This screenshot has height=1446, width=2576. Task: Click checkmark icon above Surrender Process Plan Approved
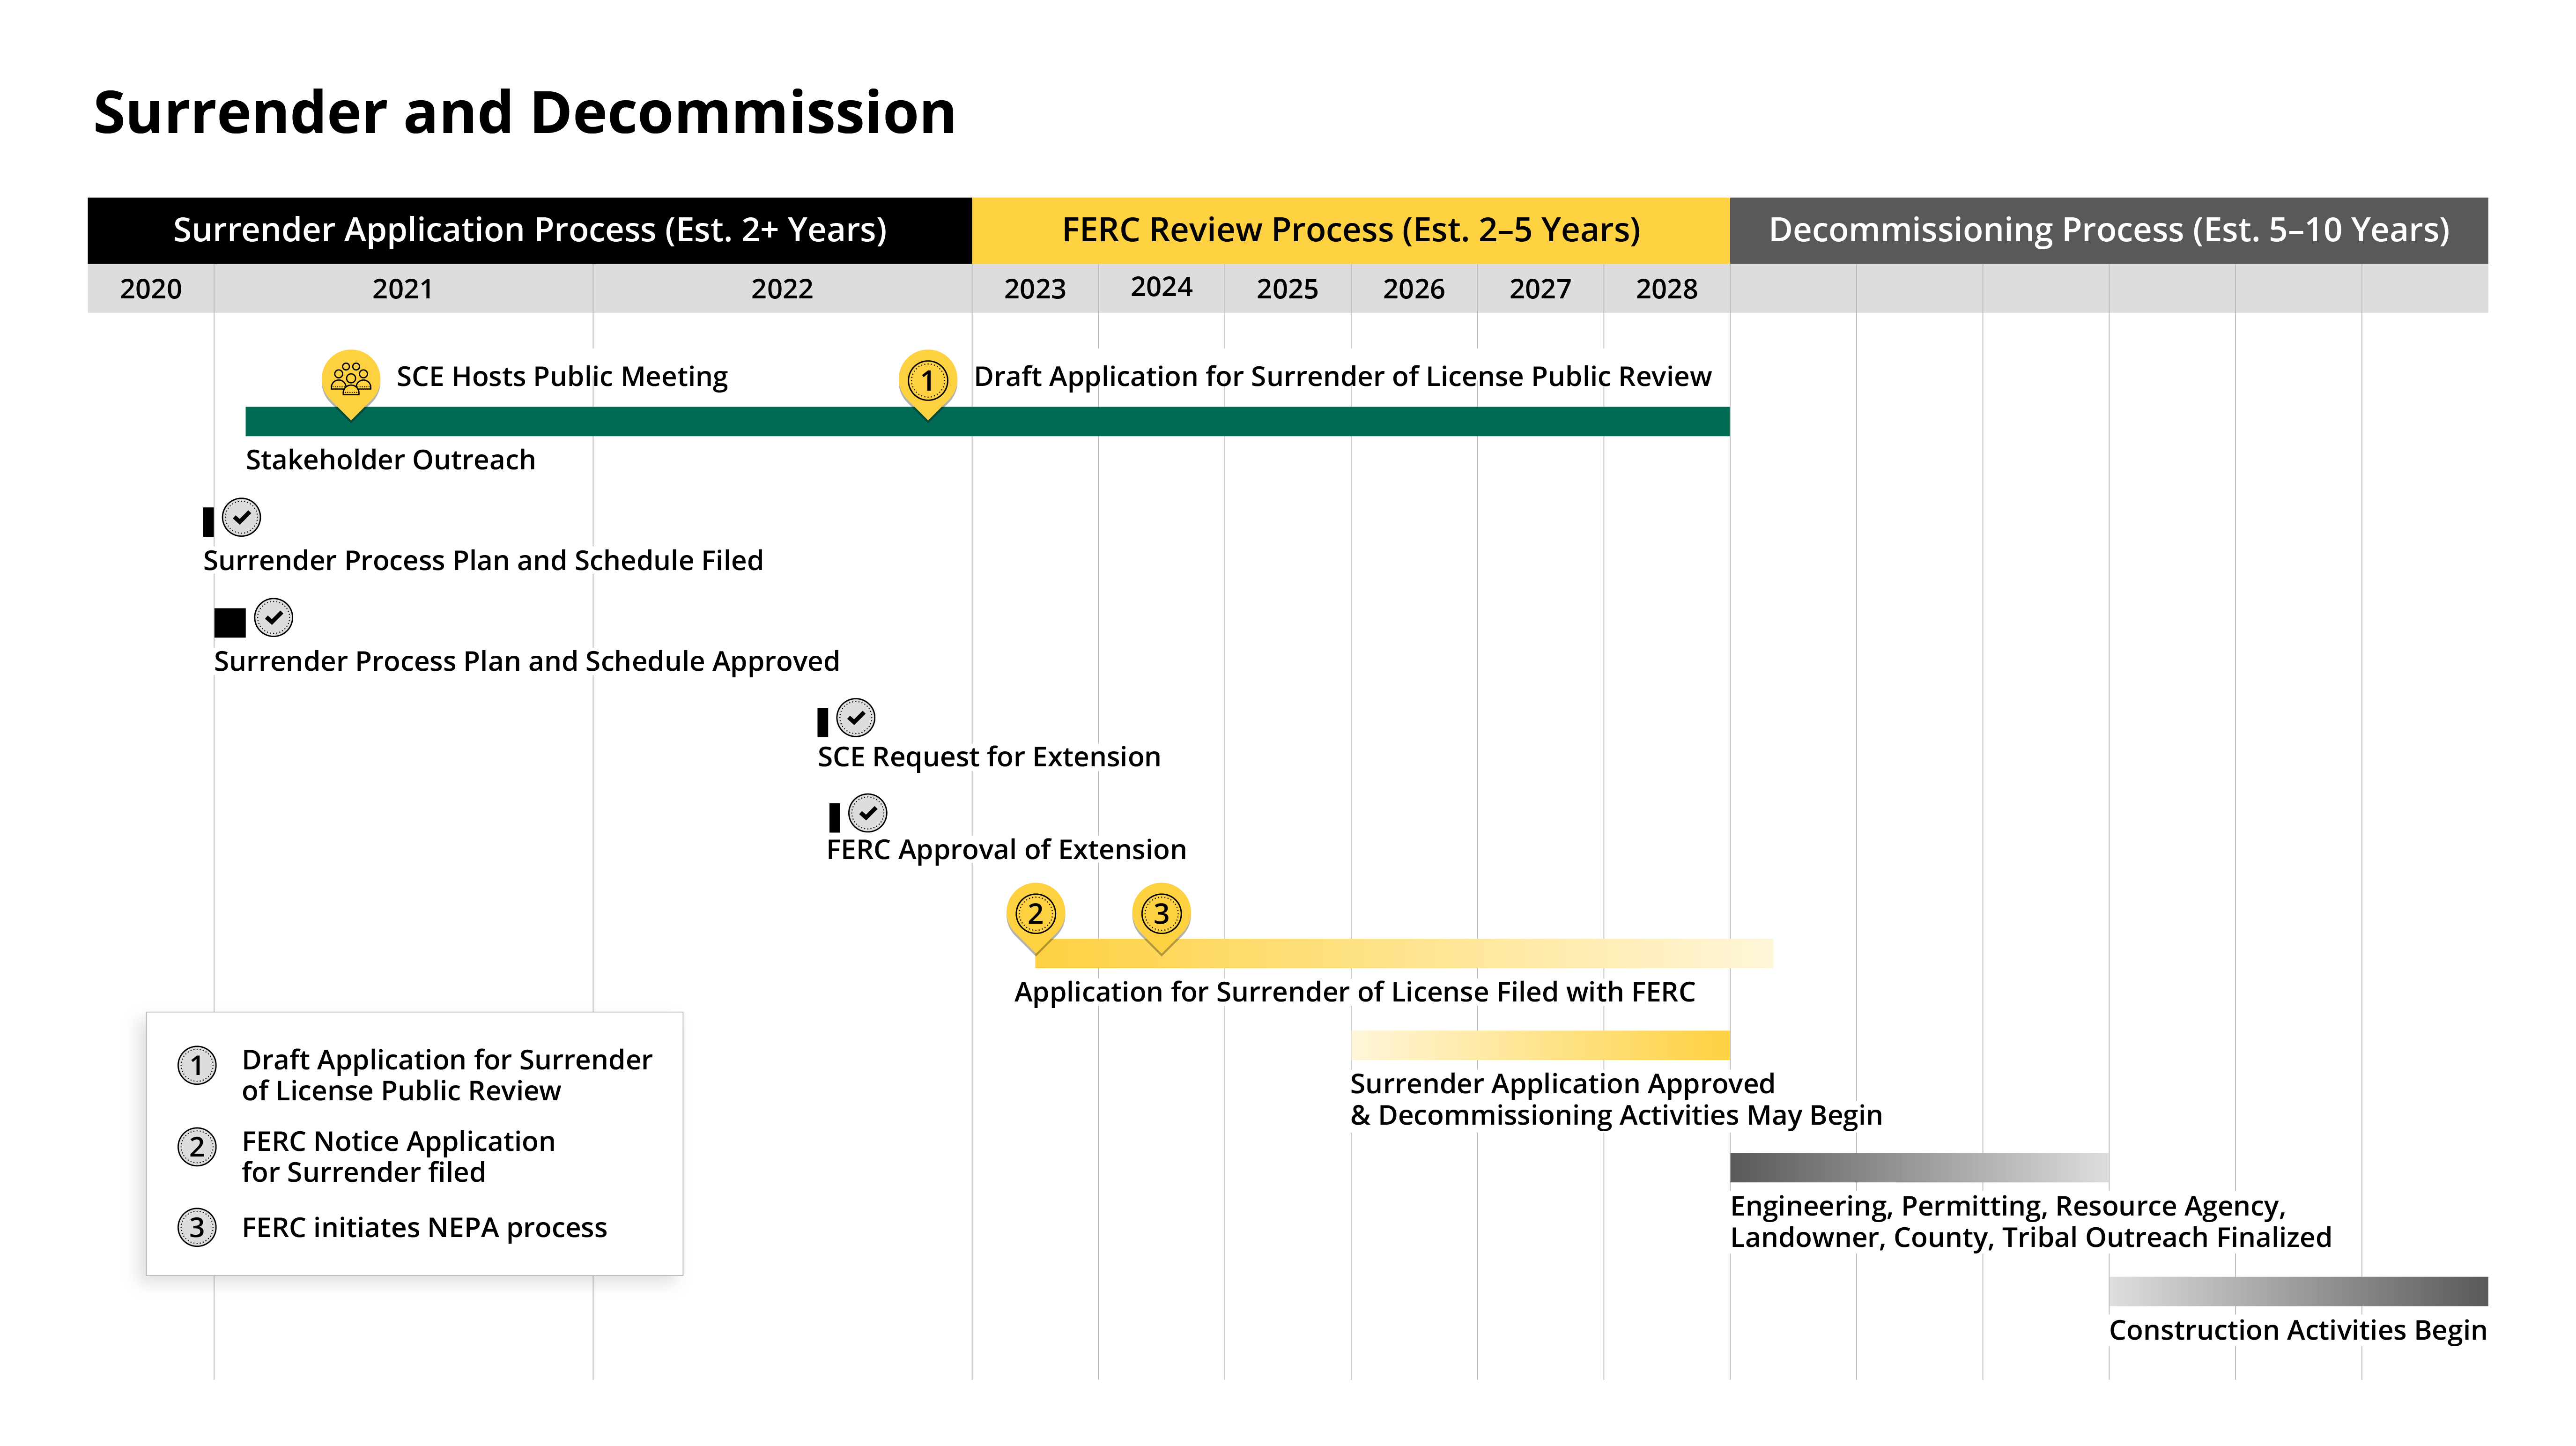[273, 617]
